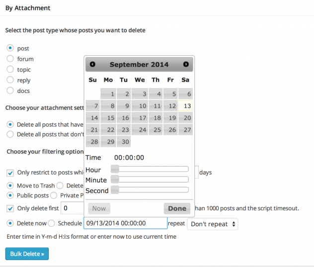This screenshot has width=314, height=267.
Task: Select the topic post type
Action: coord(10,69)
